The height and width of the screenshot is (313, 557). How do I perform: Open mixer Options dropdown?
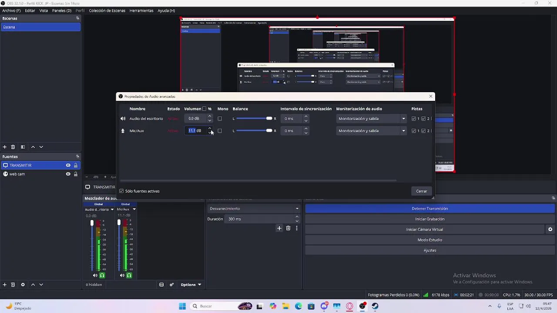tap(191, 285)
